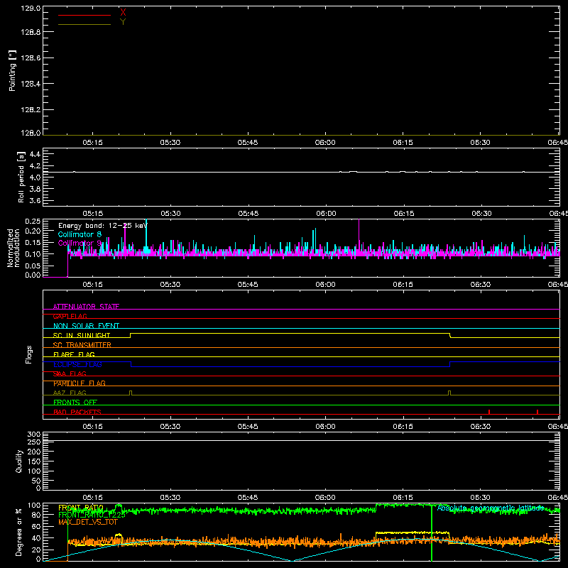Click the 3.6 roll period tick

point(35,201)
